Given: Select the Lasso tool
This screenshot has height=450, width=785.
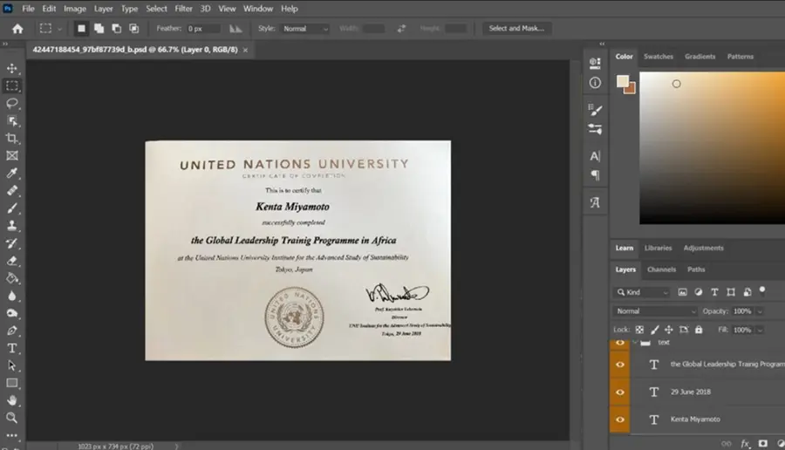Looking at the screenshot, I should [12, 103].
